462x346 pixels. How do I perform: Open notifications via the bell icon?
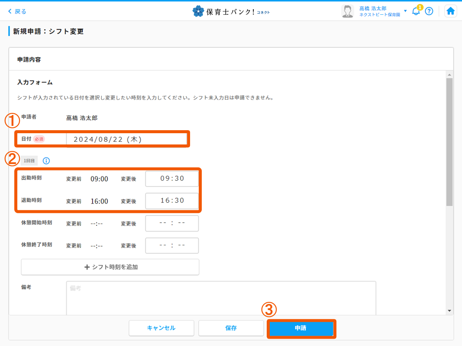point(416,11)
